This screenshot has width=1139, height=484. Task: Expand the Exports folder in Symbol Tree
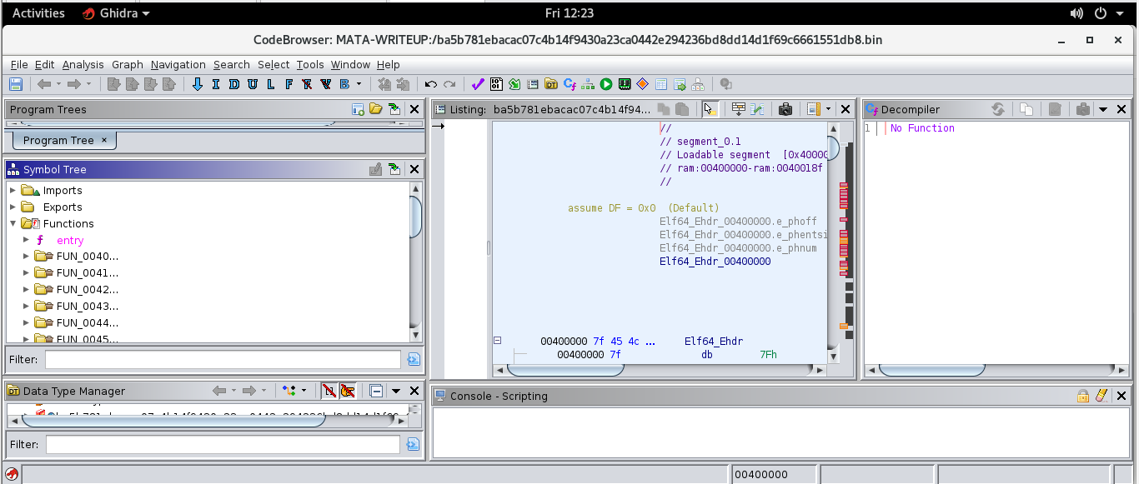pos(13,207)
